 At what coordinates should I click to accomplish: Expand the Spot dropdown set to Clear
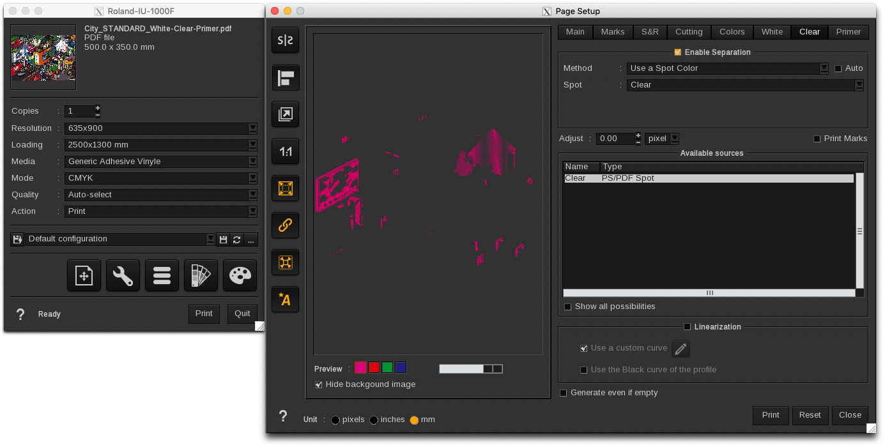pyautogui.click(x=859, y=84)
